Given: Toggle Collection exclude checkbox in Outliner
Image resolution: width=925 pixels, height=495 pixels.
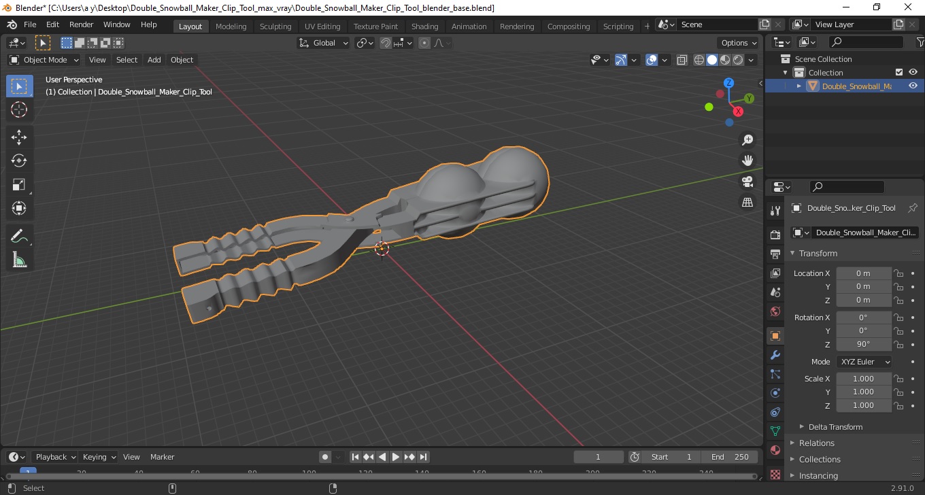Looking at the screenshot, I should click(899, 72).
